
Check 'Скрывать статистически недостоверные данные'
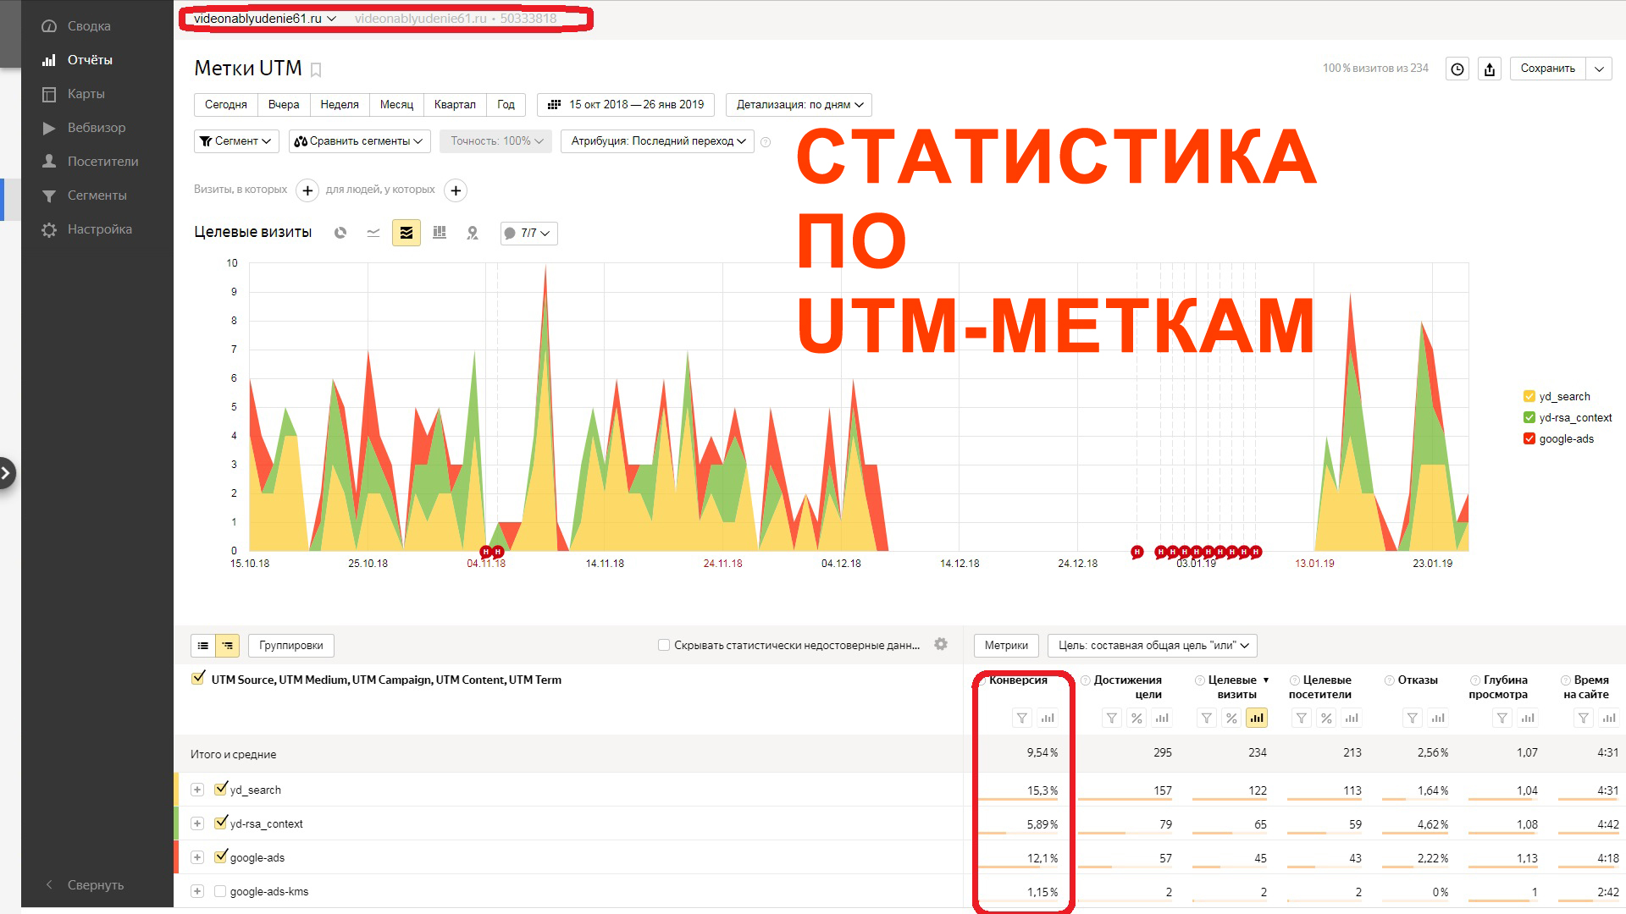click(664, 644)
